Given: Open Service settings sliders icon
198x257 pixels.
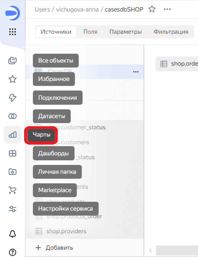Looking at the screenshot, I should (x=13, y=209).
